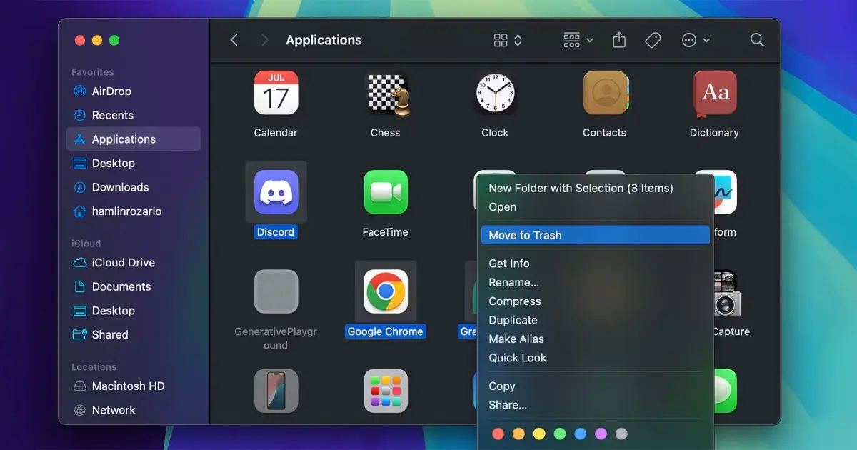Viewport: 857px width, 450px height.
Task: Click the Share toolbar icon
Action: [619, 40]
